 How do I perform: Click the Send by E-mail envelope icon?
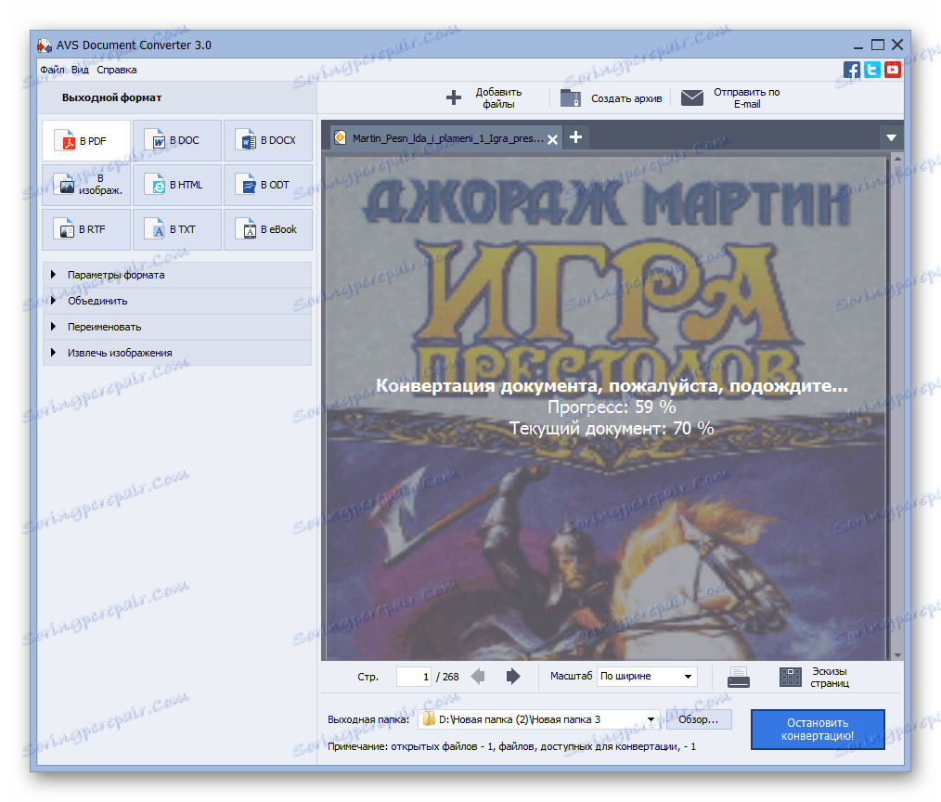692,97
